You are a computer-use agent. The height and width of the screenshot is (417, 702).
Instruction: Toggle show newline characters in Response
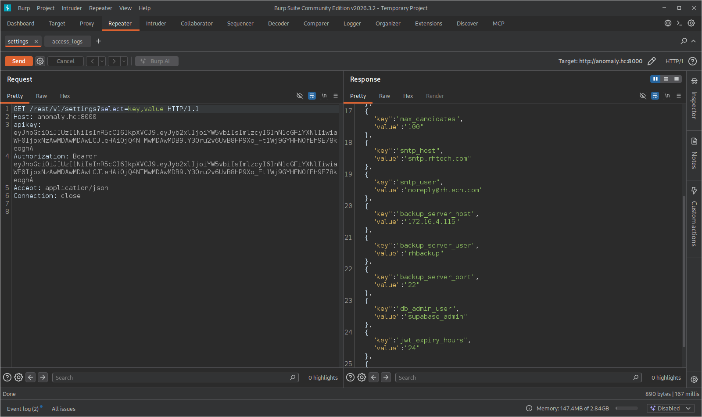pos(667,96)
